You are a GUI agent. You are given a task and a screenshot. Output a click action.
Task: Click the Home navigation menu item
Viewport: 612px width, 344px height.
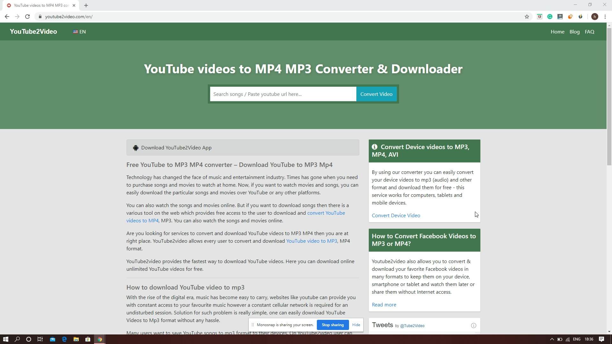557,32
